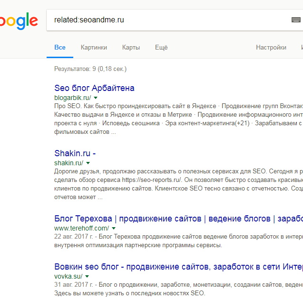Click the 31 авг. 2017 г. snippet date
The image size is (303, 301).
point(74,285)
